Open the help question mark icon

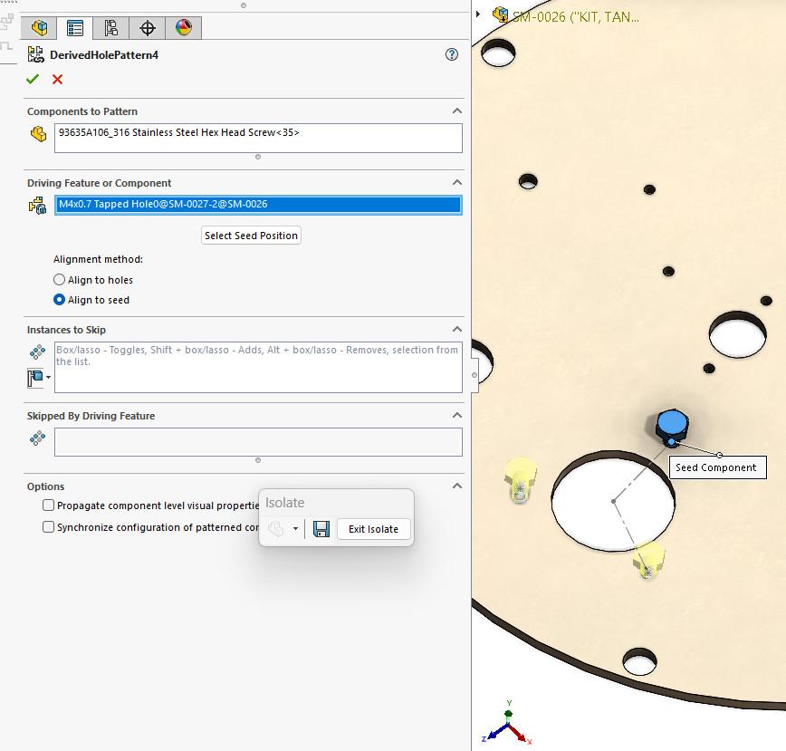click(452, 54)
